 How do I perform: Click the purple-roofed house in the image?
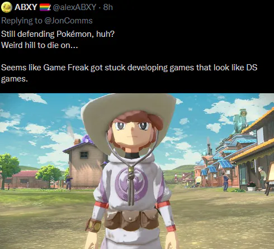(85, 161)
